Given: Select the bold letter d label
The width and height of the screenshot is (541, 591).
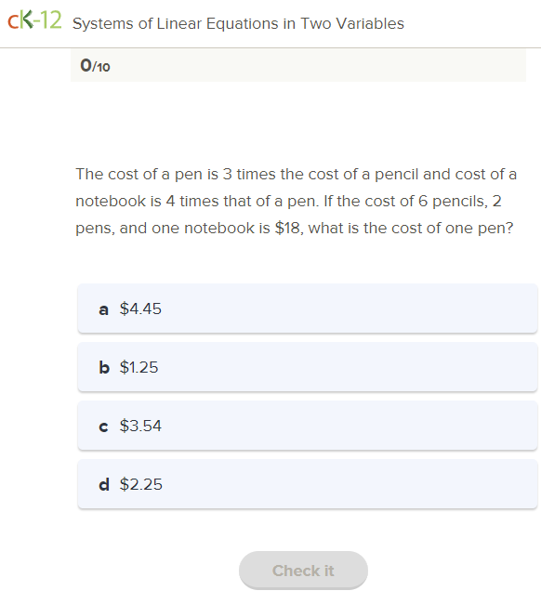Looking at the screenshot, I should 104,484.
